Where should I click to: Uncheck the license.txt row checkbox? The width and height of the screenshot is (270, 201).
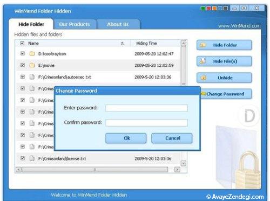(x=22, y=158)
